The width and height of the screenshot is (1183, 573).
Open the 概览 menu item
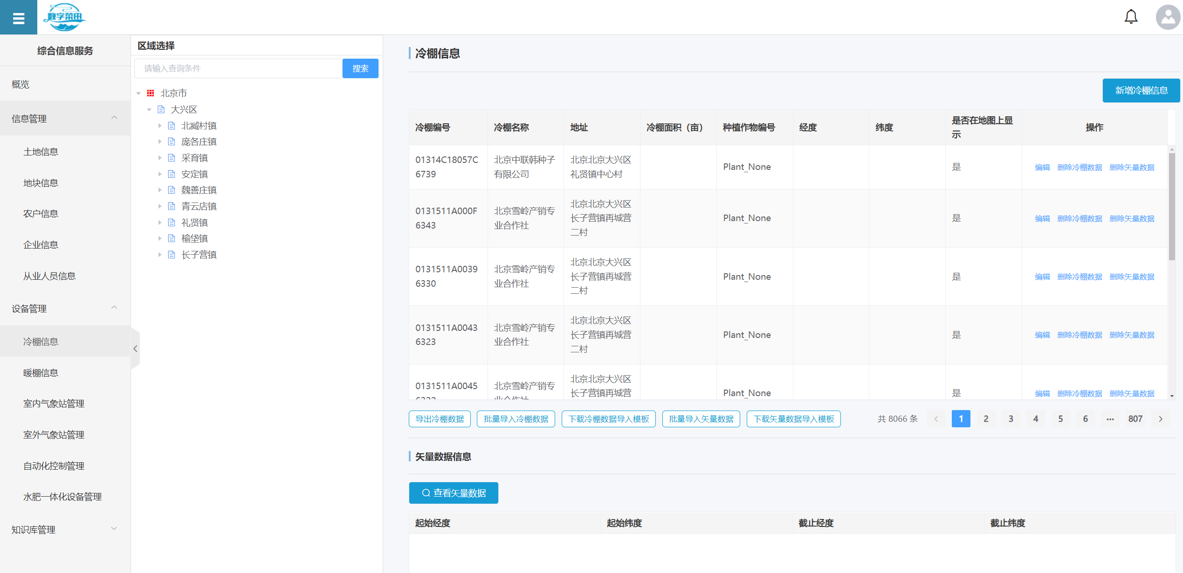pos(65,84)
